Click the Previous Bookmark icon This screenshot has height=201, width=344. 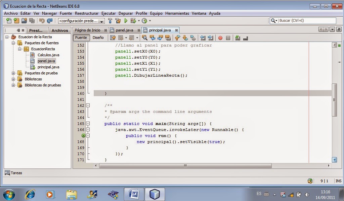(x=177, y=38)
